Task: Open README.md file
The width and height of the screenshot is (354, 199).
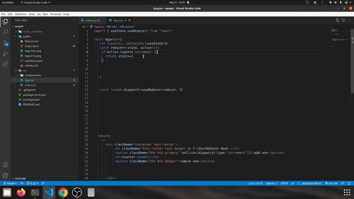Action: click(x=31, y=104)
